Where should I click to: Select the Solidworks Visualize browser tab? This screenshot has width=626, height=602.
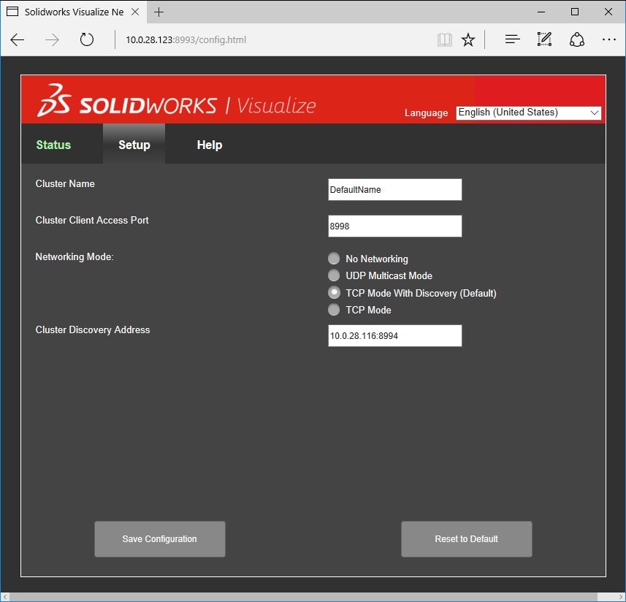(x=74, y=12)
